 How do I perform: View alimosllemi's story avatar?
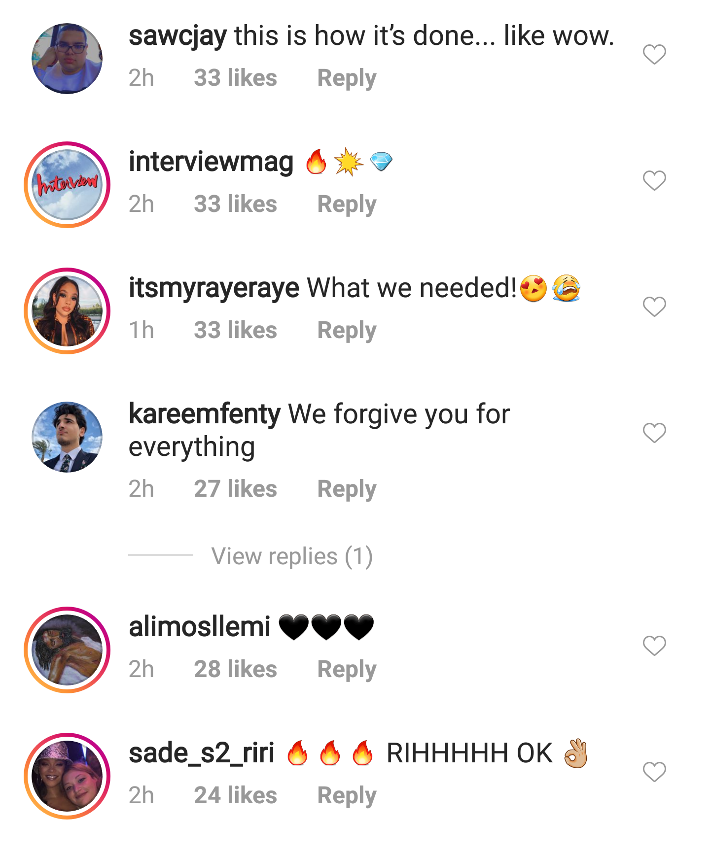click(67, 649)
